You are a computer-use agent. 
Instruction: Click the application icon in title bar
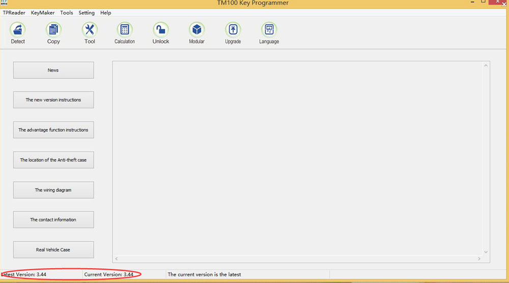tap(4, 3)
